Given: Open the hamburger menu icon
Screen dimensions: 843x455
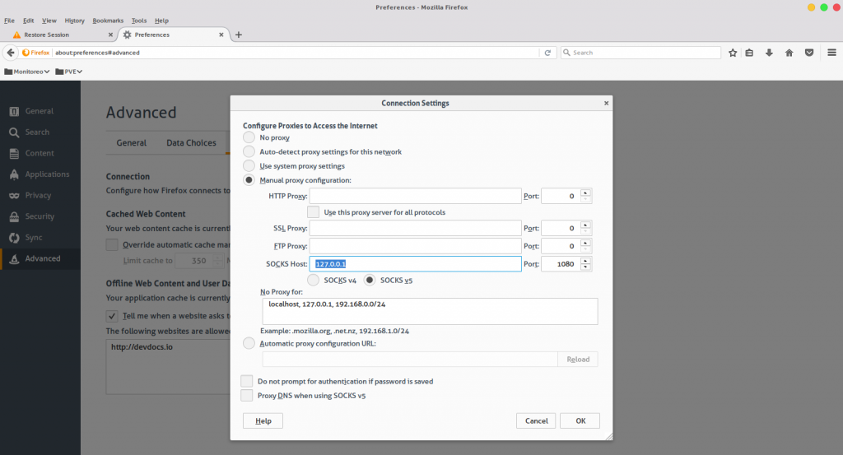Looking at the screenshot, I should 831,53.
